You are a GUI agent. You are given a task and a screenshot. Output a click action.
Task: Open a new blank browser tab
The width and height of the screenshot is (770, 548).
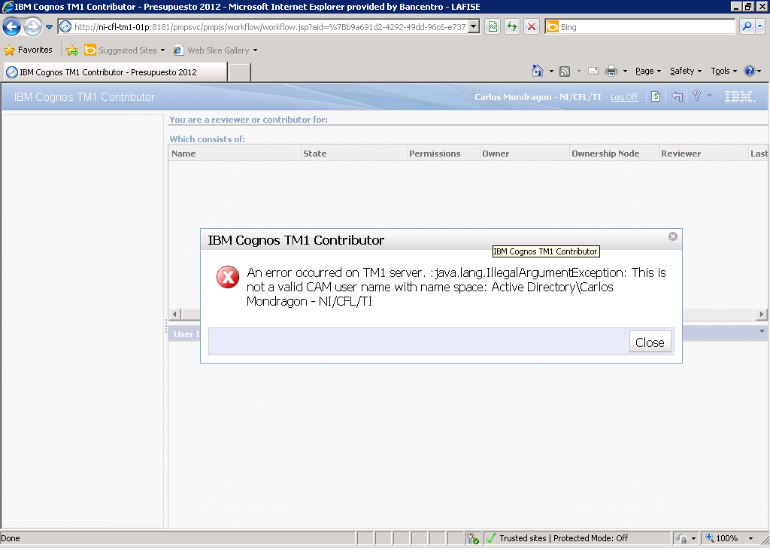coord(240,72)
